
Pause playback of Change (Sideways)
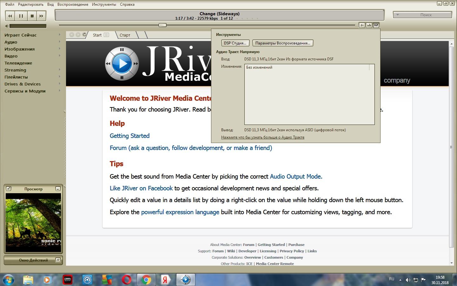(x=21, y=16)
